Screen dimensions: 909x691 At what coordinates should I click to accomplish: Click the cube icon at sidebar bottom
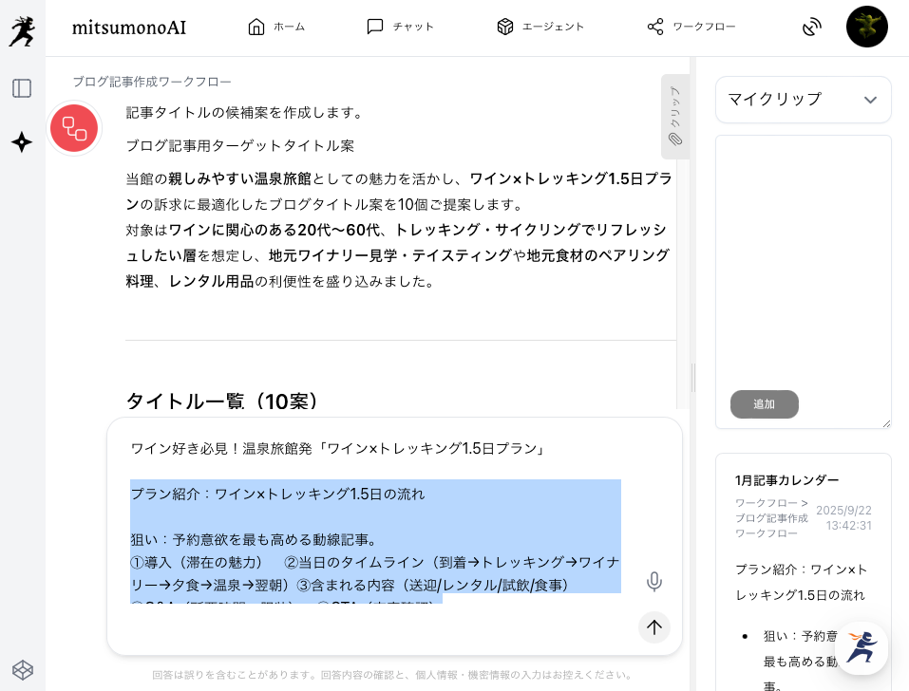tap(22, 670)
